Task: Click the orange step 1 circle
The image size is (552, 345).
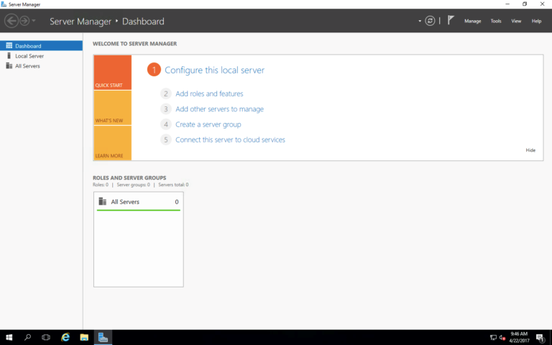Action: 154,70
